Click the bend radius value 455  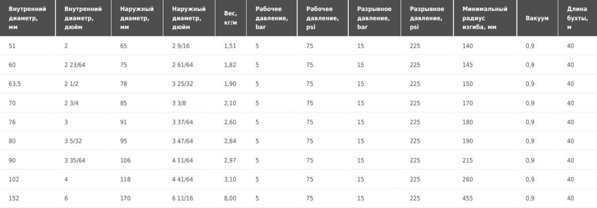(x=467, y=198)
